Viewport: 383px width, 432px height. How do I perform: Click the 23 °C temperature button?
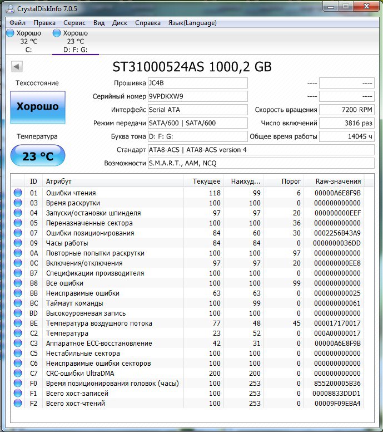[38, 156]
